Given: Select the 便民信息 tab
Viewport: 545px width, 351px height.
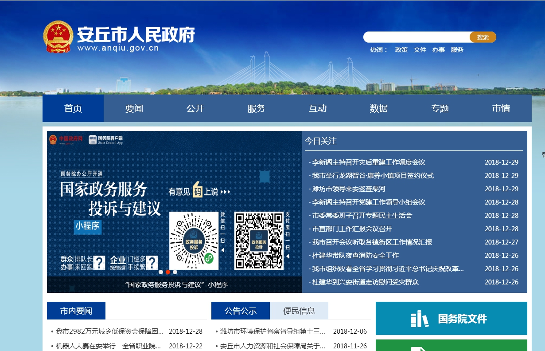Looking at the screenshot, I should click(299, 310).
